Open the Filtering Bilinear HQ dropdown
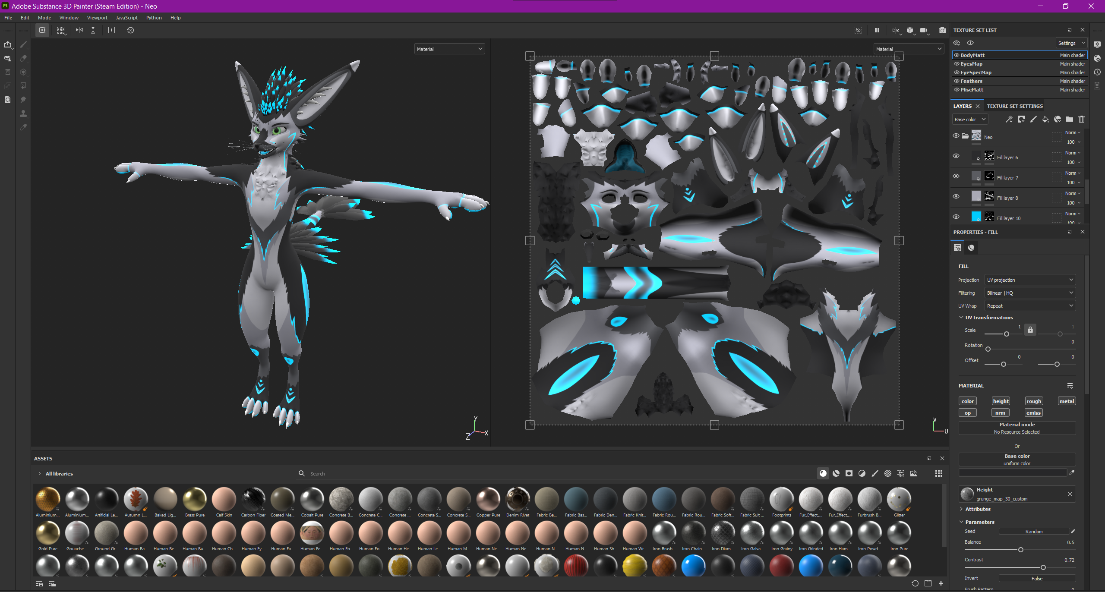Image resolution: width=1105 pixels, height=592 pixels. [1030, 293]
